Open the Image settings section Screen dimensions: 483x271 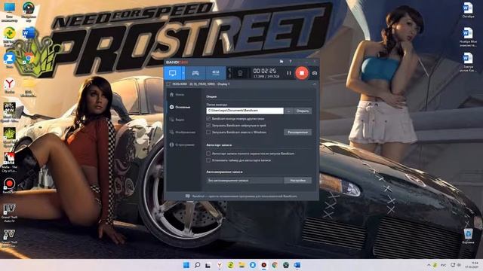pyautogui.click(x=183, y=132)
